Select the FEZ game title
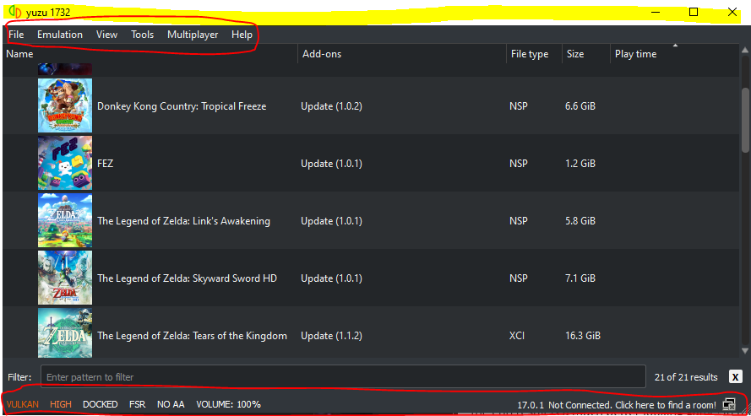This screenshot has height=416, width=751. click(106, 164)
